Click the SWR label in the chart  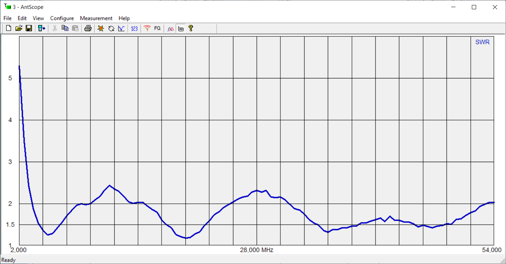click(x=482, y=42)
